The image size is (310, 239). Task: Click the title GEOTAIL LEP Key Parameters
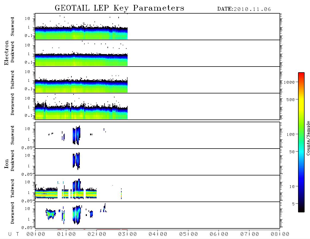pos(119,8)
